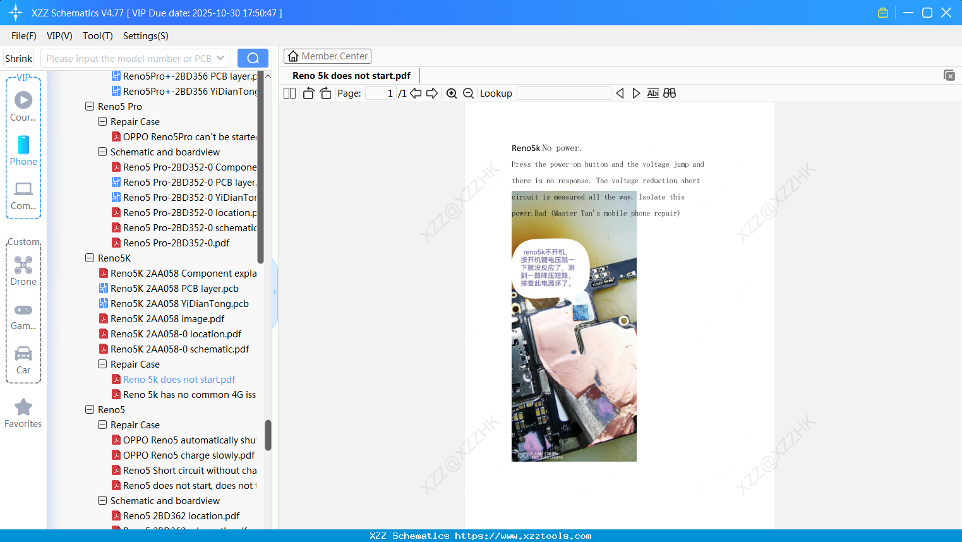Select the Phone sidebar category
This screenshot has height=542, width=962.
coord(23,151)
